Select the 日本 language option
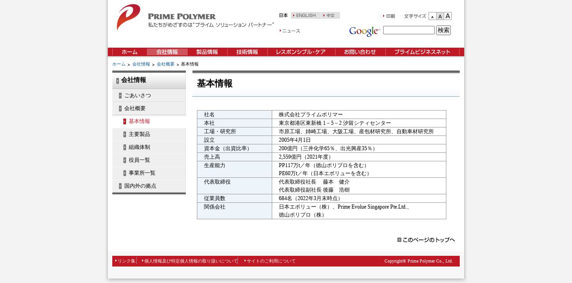 [283, 16]
